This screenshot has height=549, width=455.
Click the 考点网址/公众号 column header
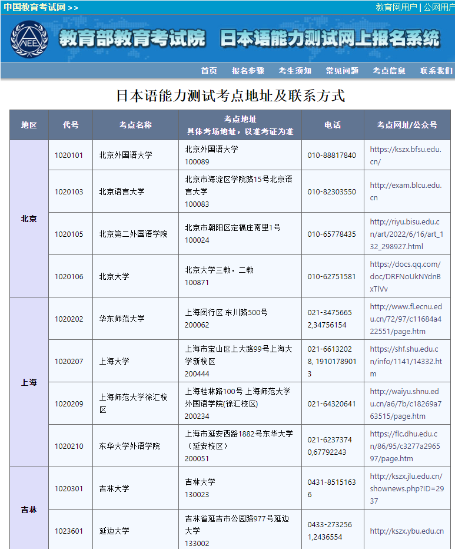tap(407, 125)
